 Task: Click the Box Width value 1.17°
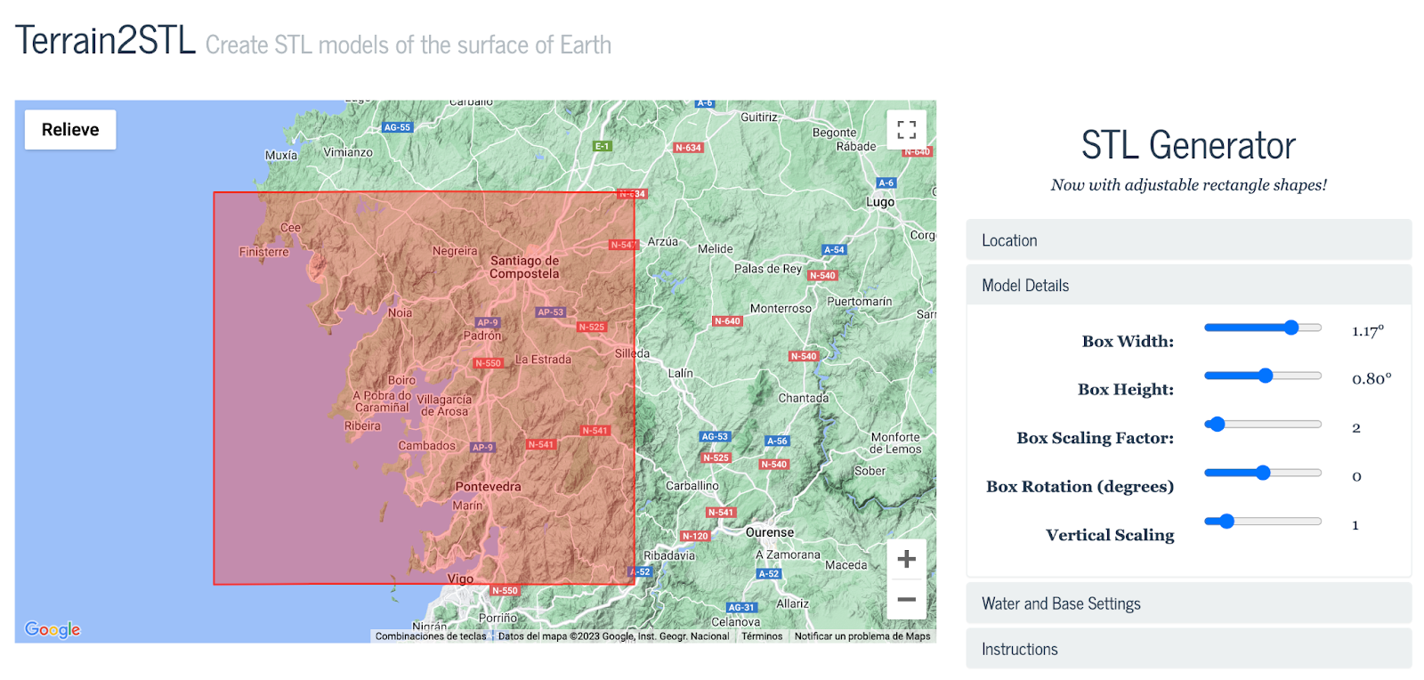click(x=1367, y=331)
